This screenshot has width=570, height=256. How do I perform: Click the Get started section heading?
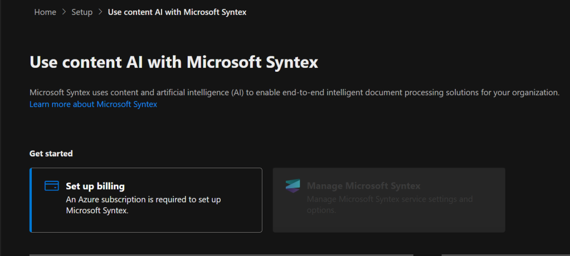click(x=51, y=153)
